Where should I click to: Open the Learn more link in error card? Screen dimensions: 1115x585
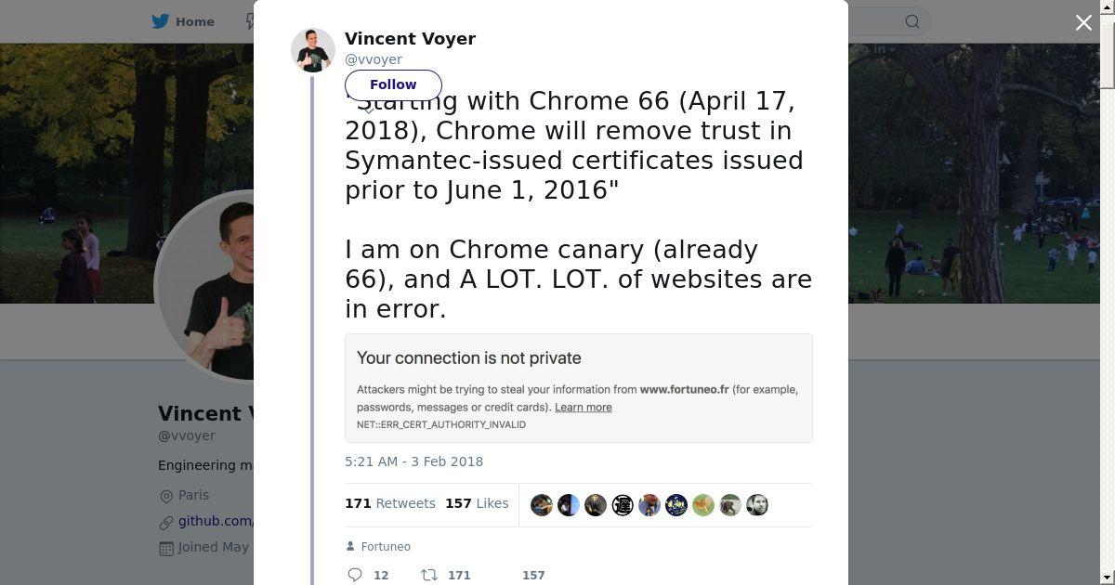(x=583, y=408)
